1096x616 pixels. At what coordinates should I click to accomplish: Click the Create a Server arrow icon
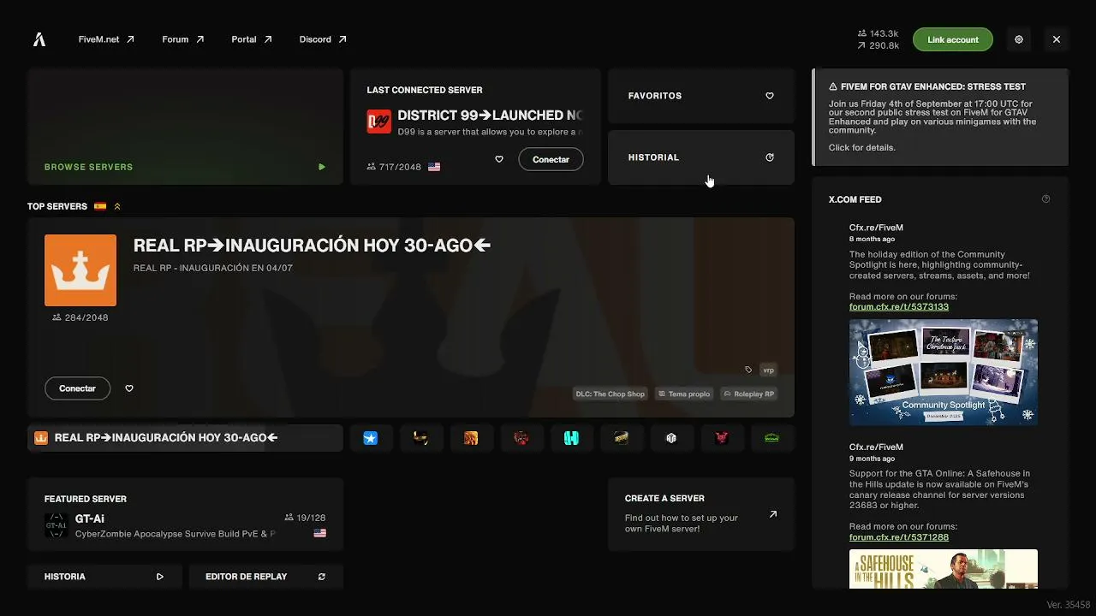pyautogui.click(x=773, y=514)
